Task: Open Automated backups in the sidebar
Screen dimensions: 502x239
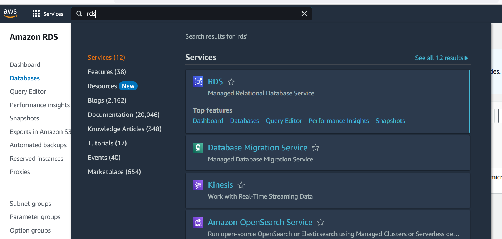Action: 38,145
